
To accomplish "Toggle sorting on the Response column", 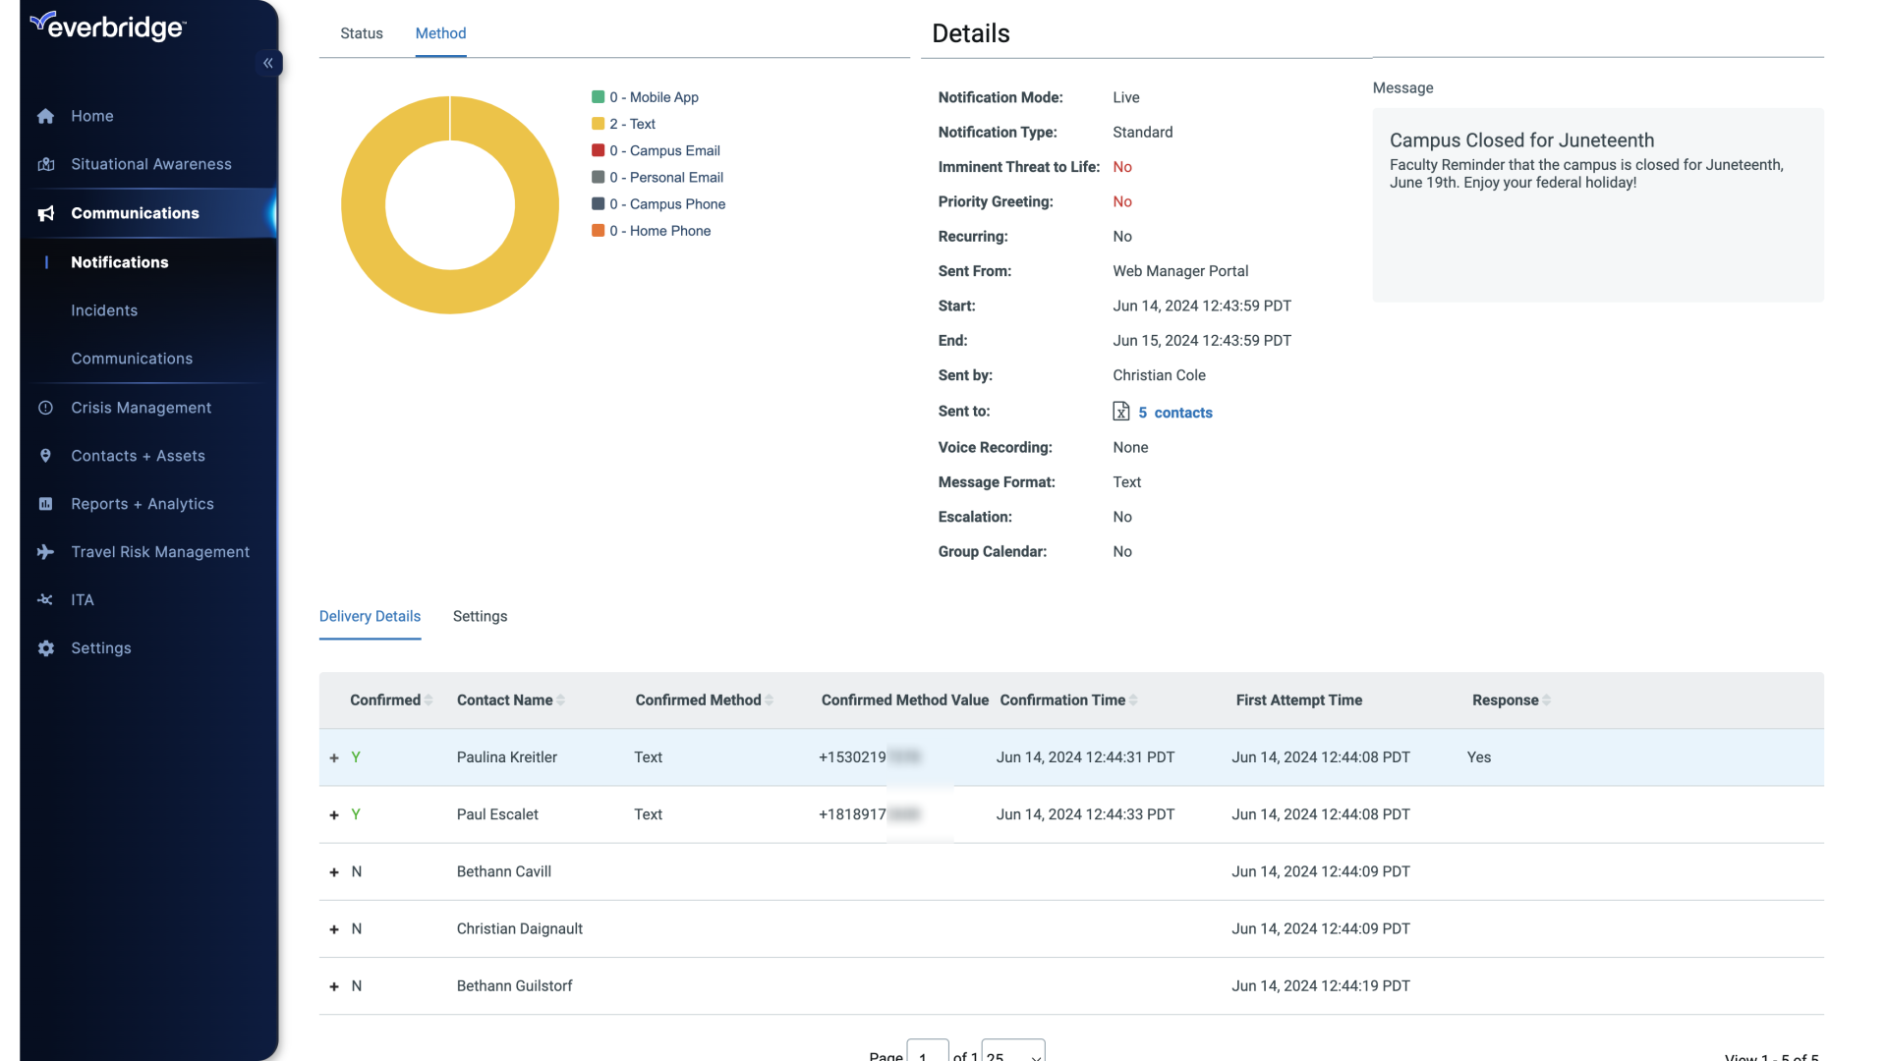I will 1545,699.
